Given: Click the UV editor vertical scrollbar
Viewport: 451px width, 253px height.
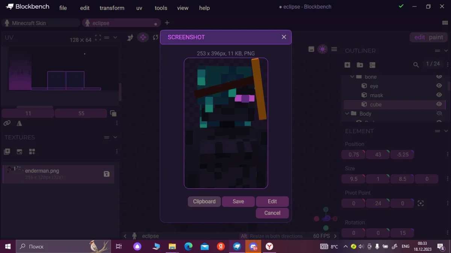Looking at the screenshot, I should (120, 92).
